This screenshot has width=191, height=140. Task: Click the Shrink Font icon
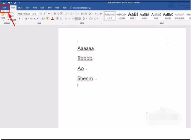point(44,14)
